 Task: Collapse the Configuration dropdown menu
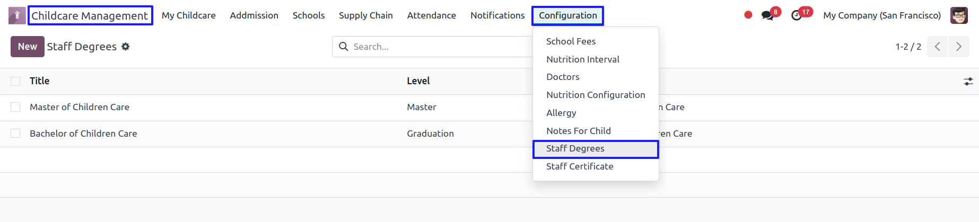tap(567, 15)
